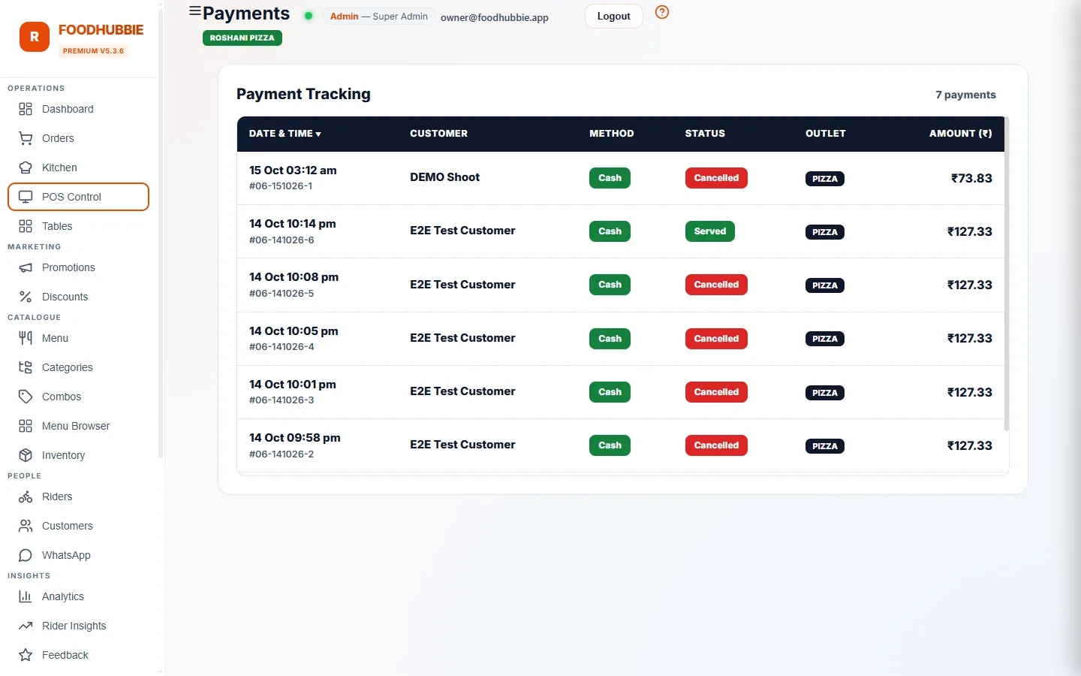Image resolution: width=1081 pixels, height=676 pixels.
Task: Click the Orders cart icon
Action: 26,138
